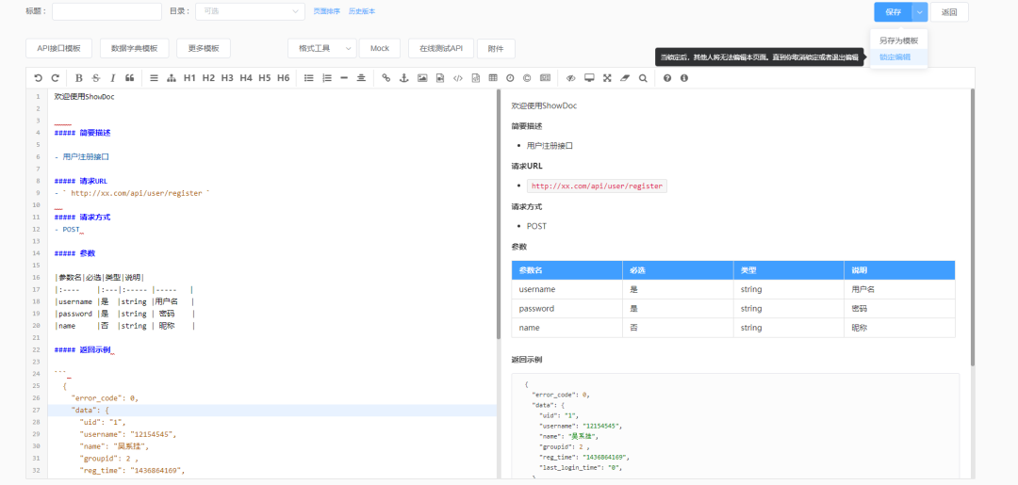This screenshot has width=1018, height=485.
Task: Apply italic formatting
Action: pyautogui.click(x=113, y=78)
